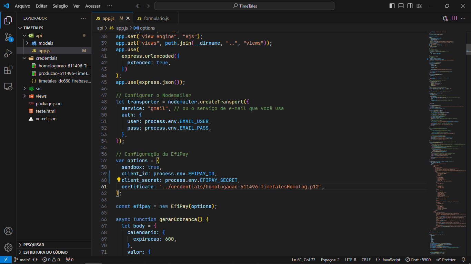This screenshot has height=264, width=471.
Task: Expand the src folder
Action: point(54,88)
